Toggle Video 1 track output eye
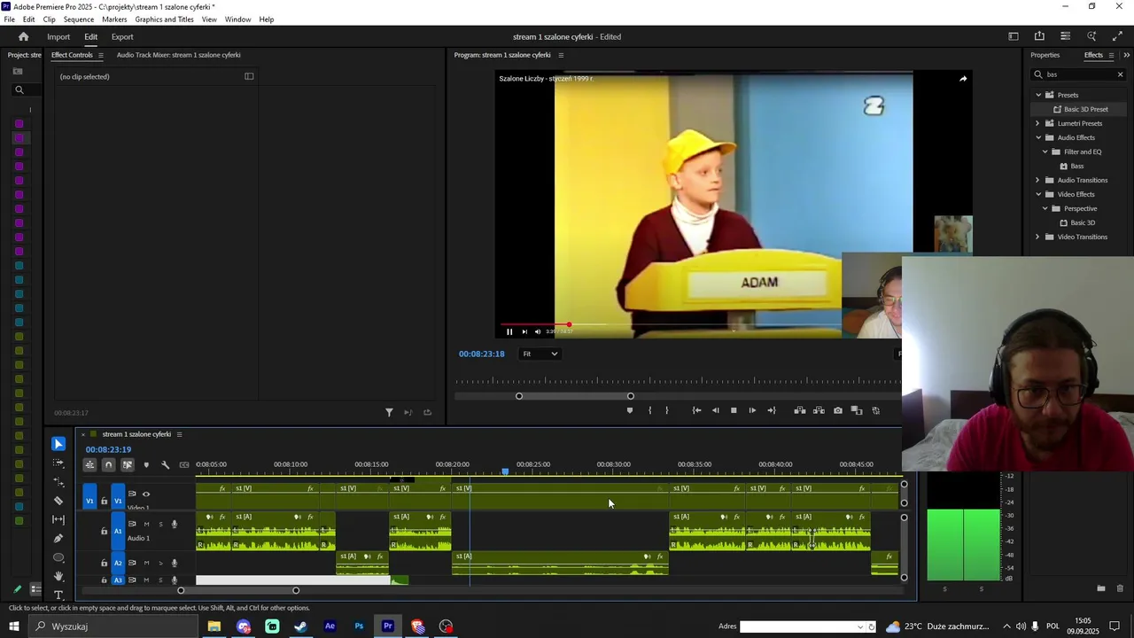This screenshot has height=638, width=1134. 146,494
